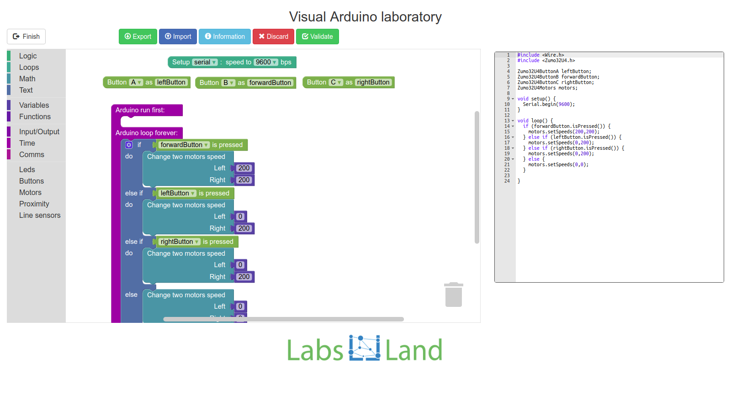This screenshot has width=731, height=411.
Task: Collapse the void setup() code fold arrow
Action: [x=513, y=99]
